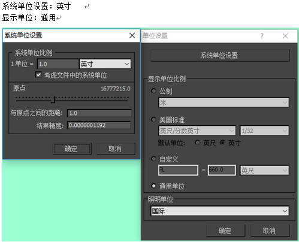The width and height of the screenshot is (299, 242).
Task: Click the 原点 slider handle
Action: click(53, 99)
